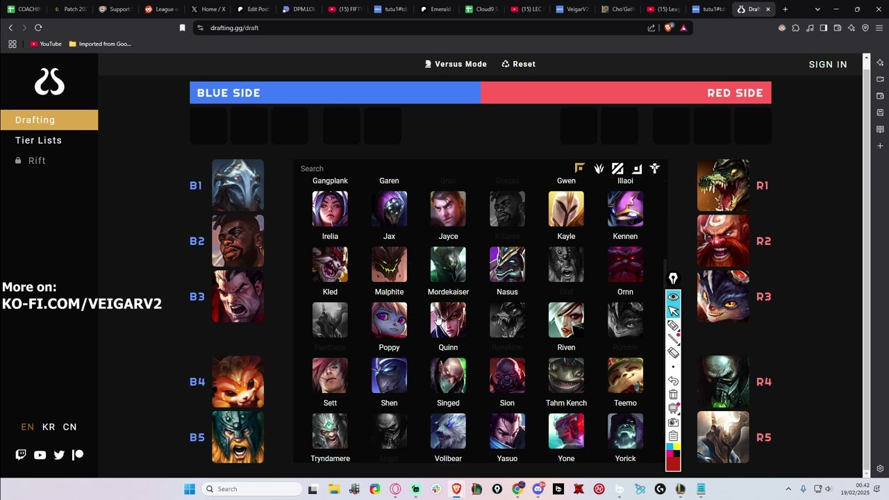Switch language to CN
Viewport: 889px width, 500px height.
pyautogui.click(x=70, y=427)
